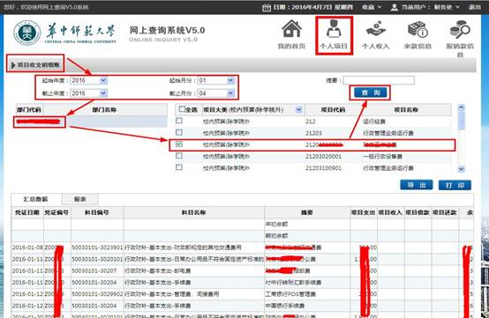Select project name 一般行政设备费
Image resolution: width=489 pixels, height=318 pixels.
point(383,156)
